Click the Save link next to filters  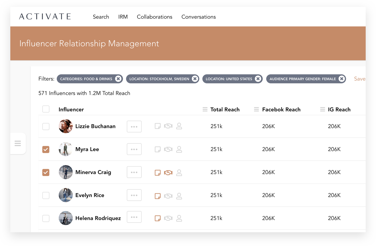coord(360,79)
